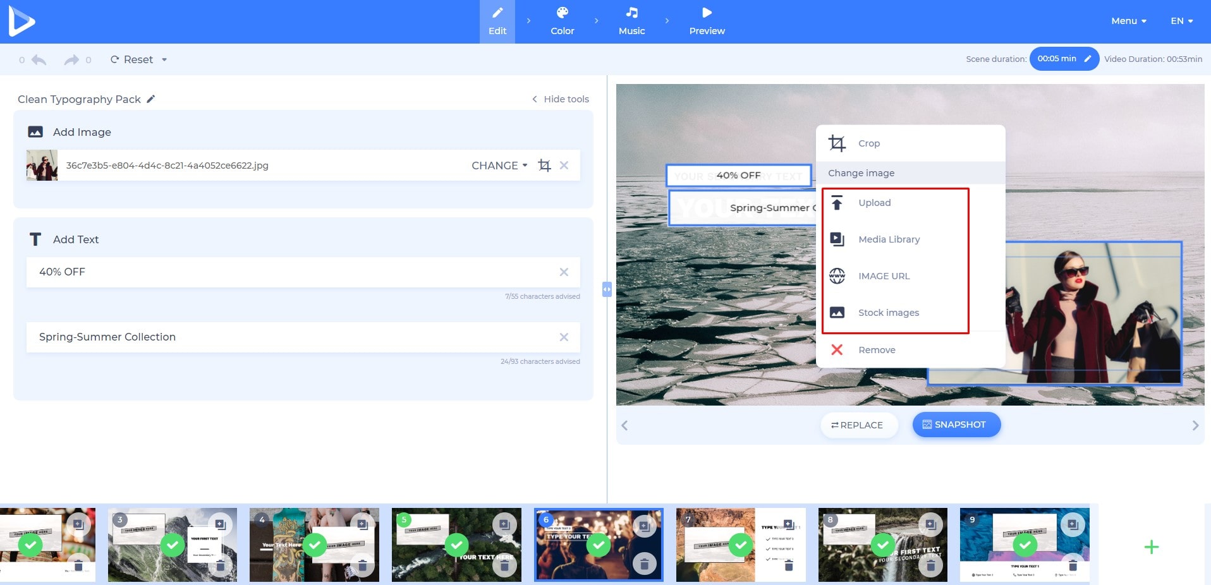The height and width of the screenshot is (585, 1211).
Task: Open the Menu dropdown
Action: (x=1128, y=20)
